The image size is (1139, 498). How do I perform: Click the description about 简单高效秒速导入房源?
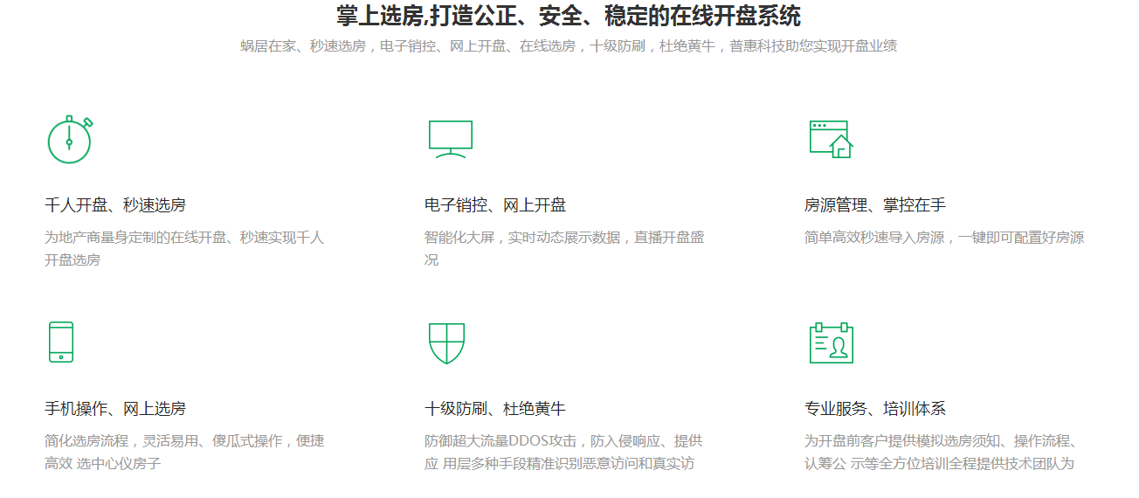(943, 238)
